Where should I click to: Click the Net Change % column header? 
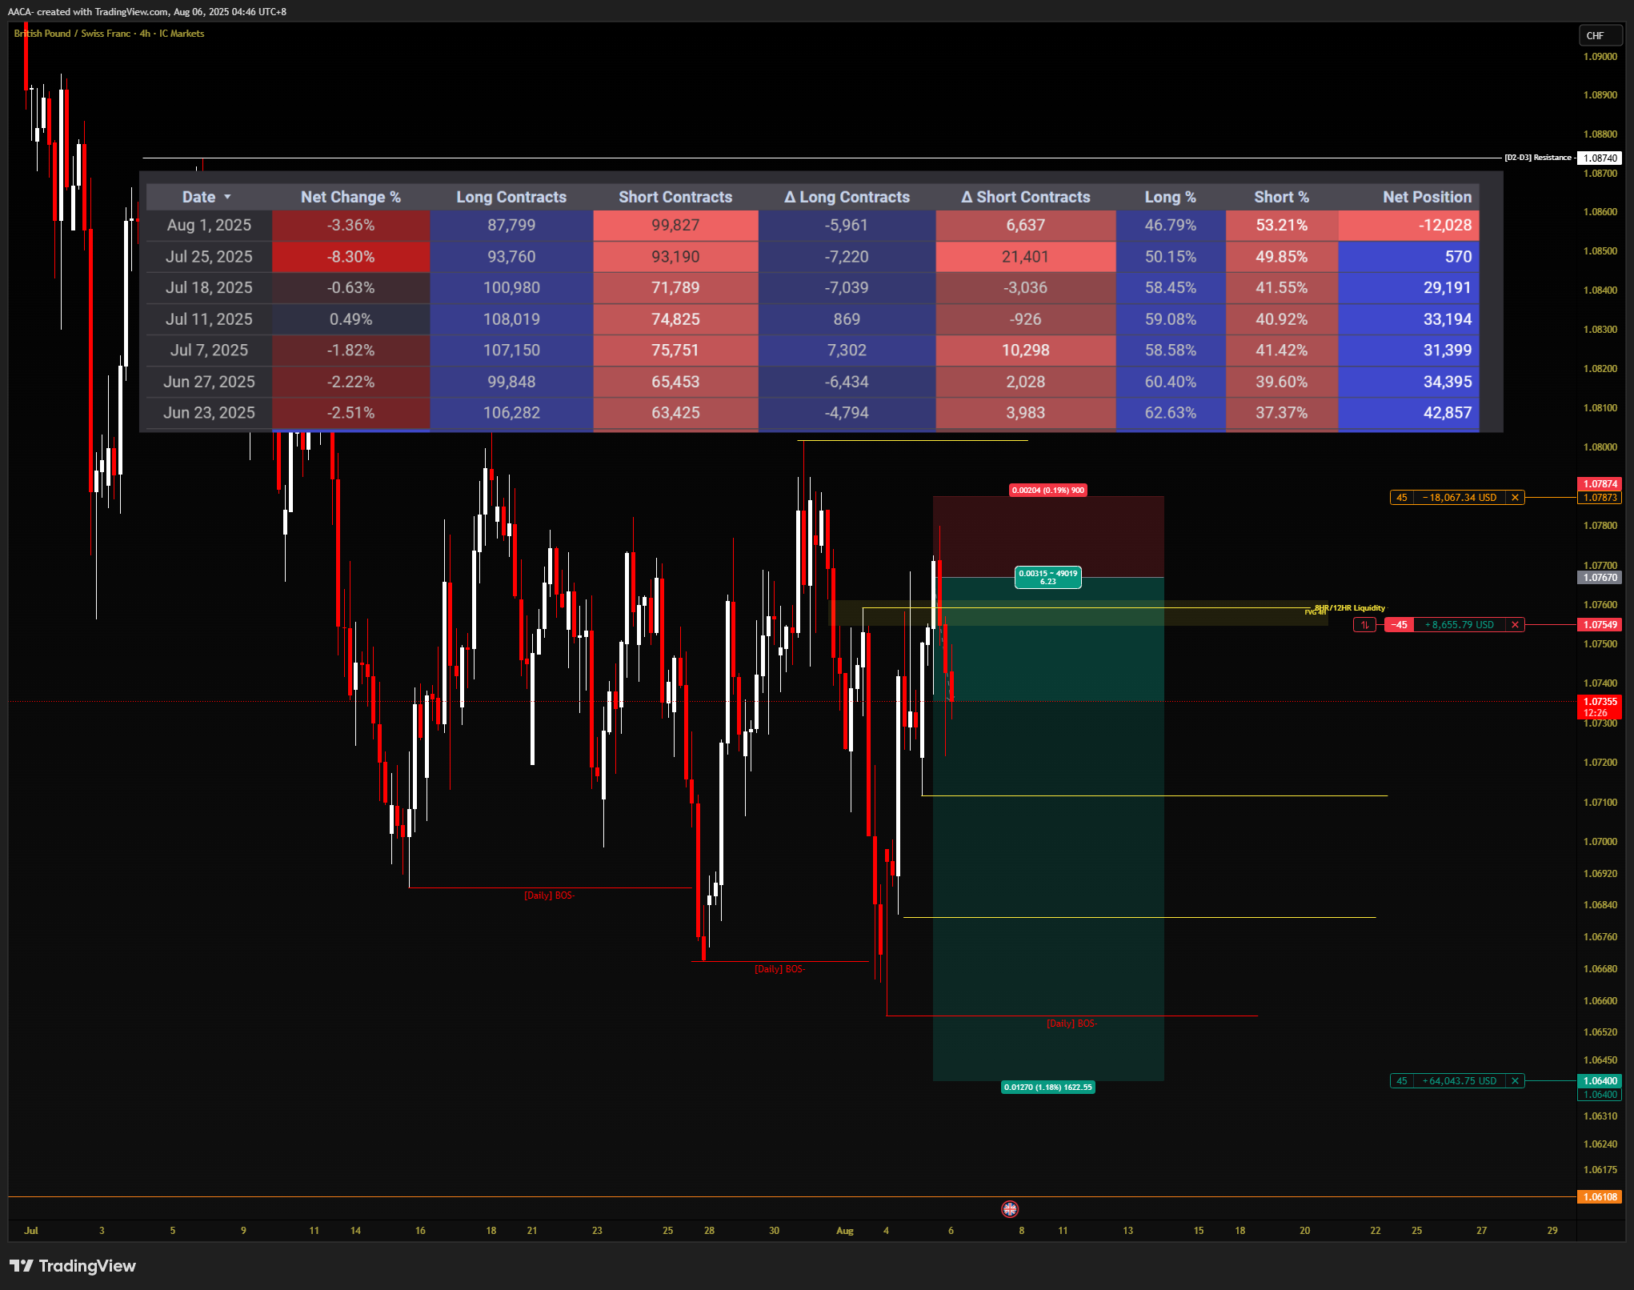[x=350, y=197]
